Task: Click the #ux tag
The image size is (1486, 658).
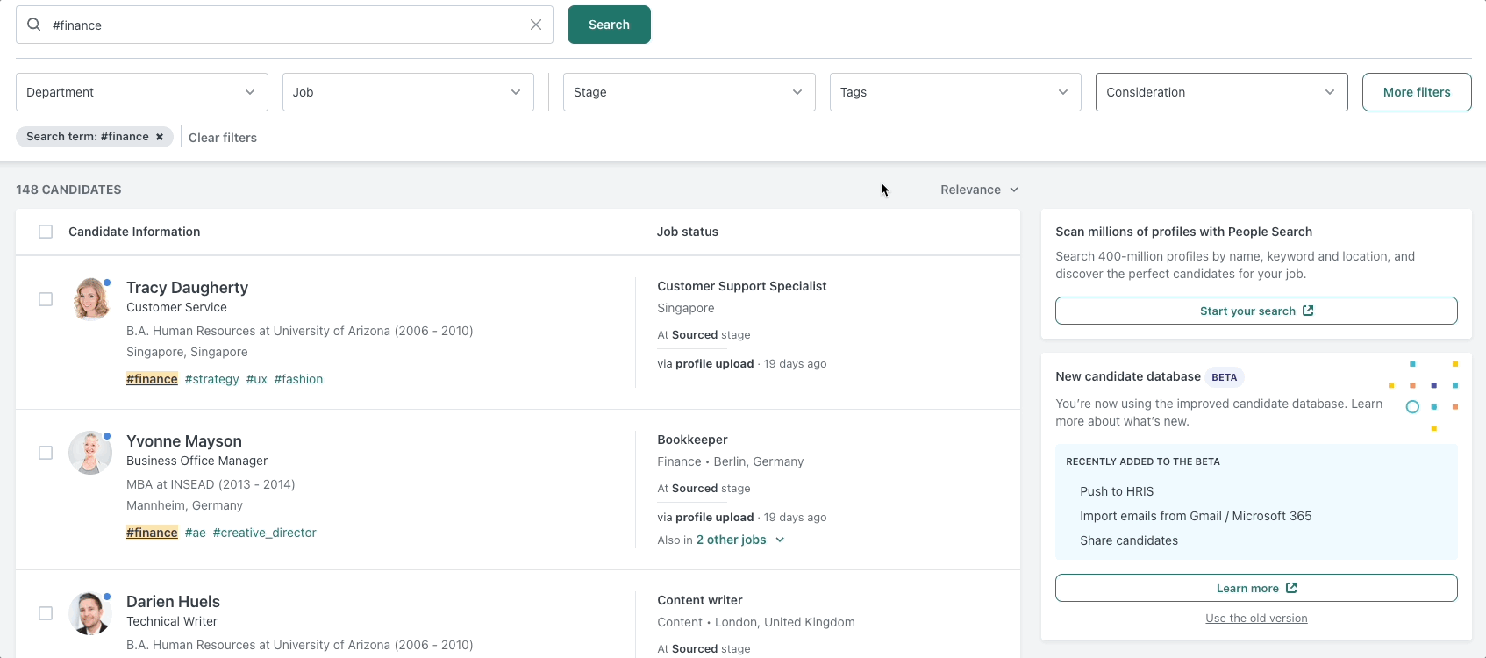Action: pos(257,379)
